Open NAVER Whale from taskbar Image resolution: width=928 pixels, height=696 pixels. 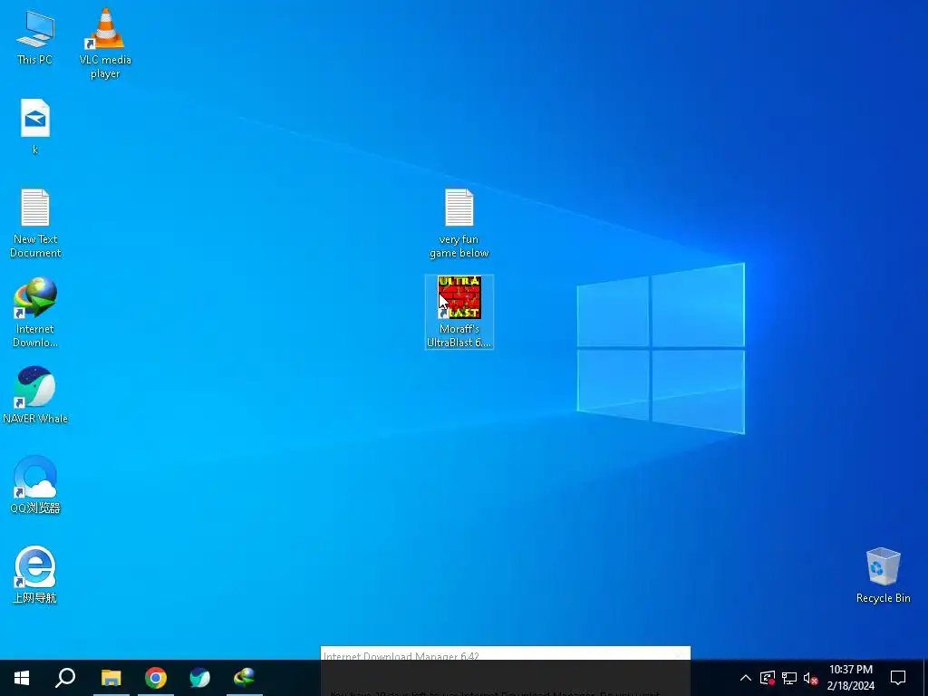point(200,678)
